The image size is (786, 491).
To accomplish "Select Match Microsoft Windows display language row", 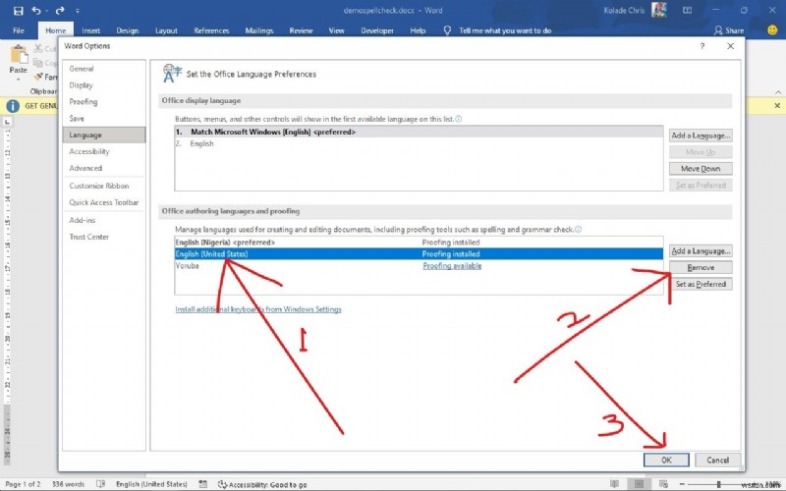I will [x=419, y=132].
